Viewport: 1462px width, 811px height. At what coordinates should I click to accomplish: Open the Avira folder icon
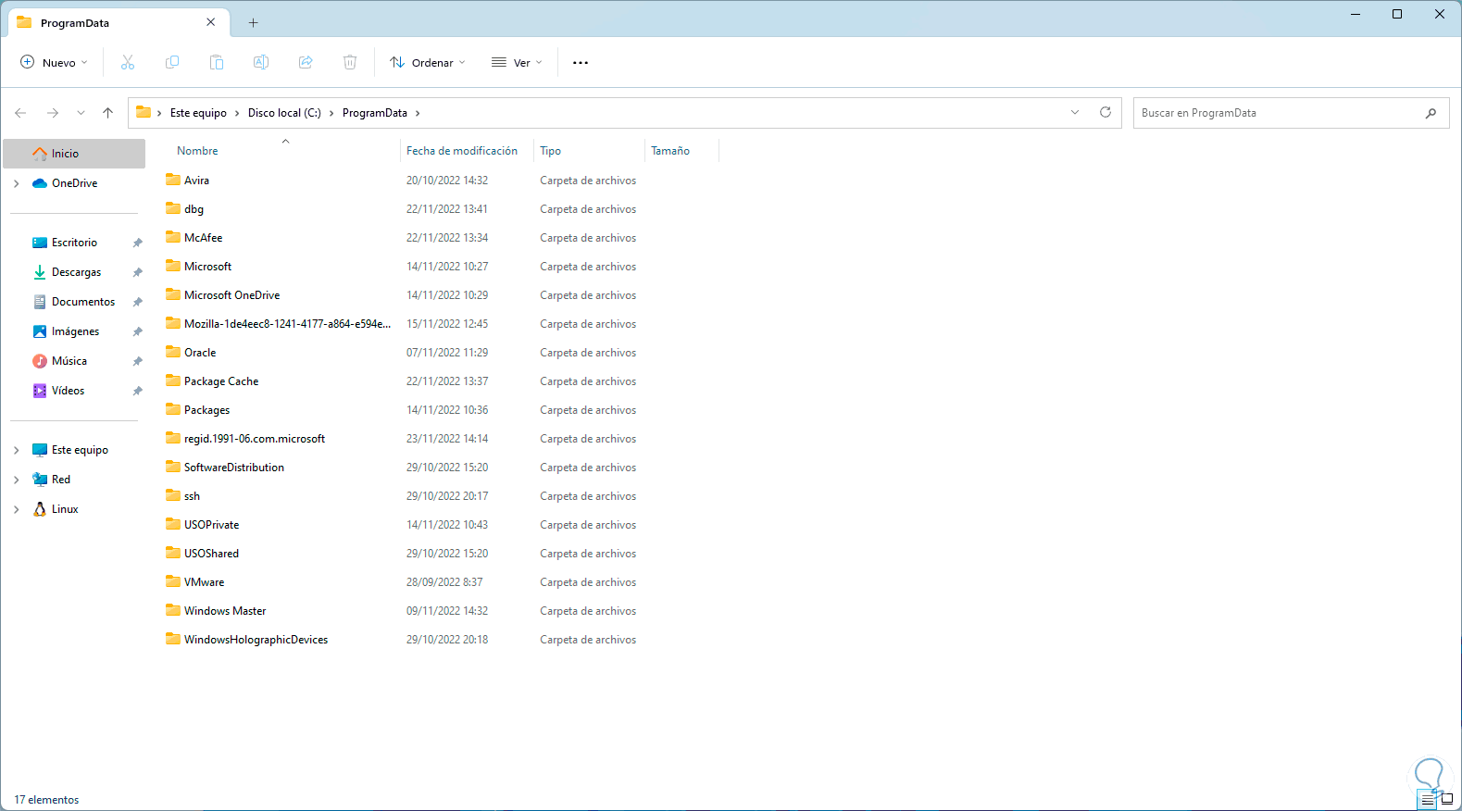click(x=173, y=180)
